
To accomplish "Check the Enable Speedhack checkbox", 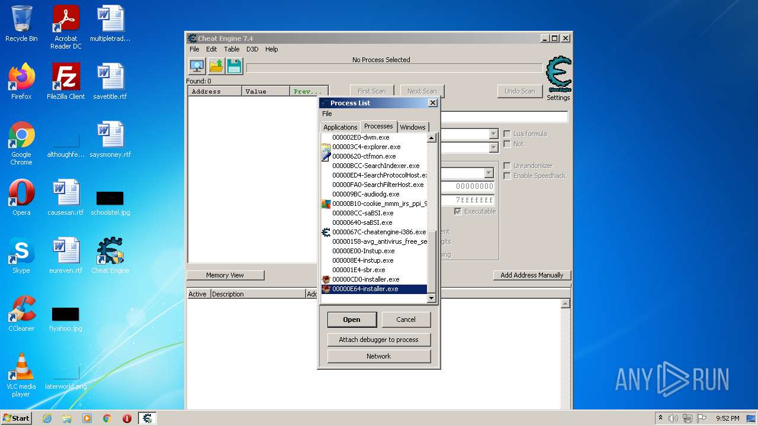I will click(x=507, y=176).
